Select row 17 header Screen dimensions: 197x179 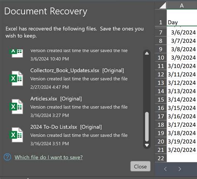tap(161, 116)
